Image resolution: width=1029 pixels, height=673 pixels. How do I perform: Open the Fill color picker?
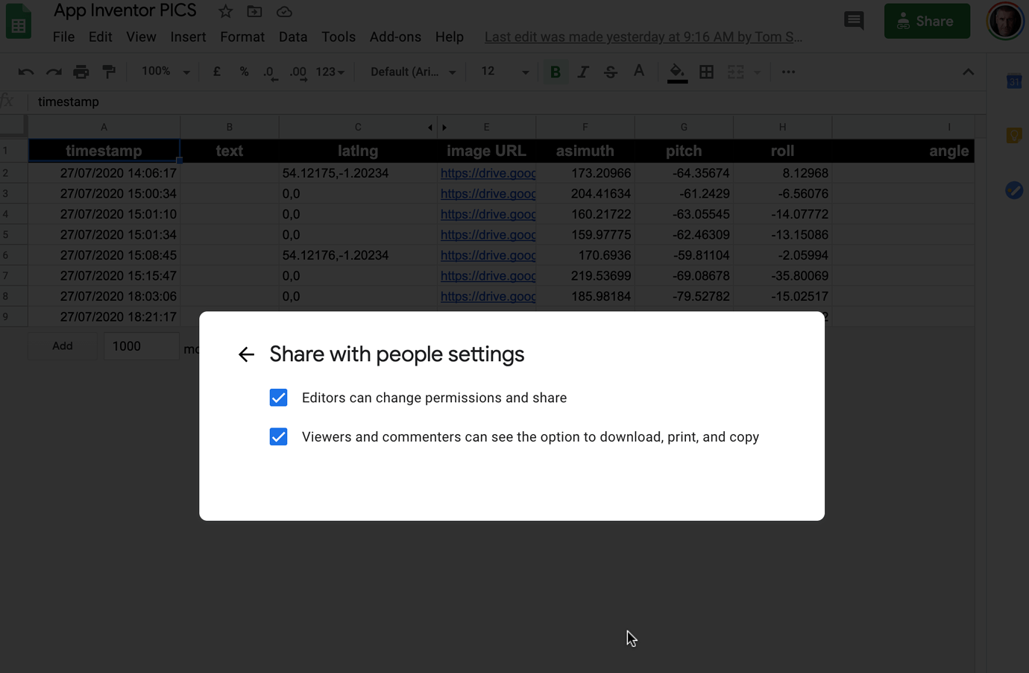tap(676, 71)
